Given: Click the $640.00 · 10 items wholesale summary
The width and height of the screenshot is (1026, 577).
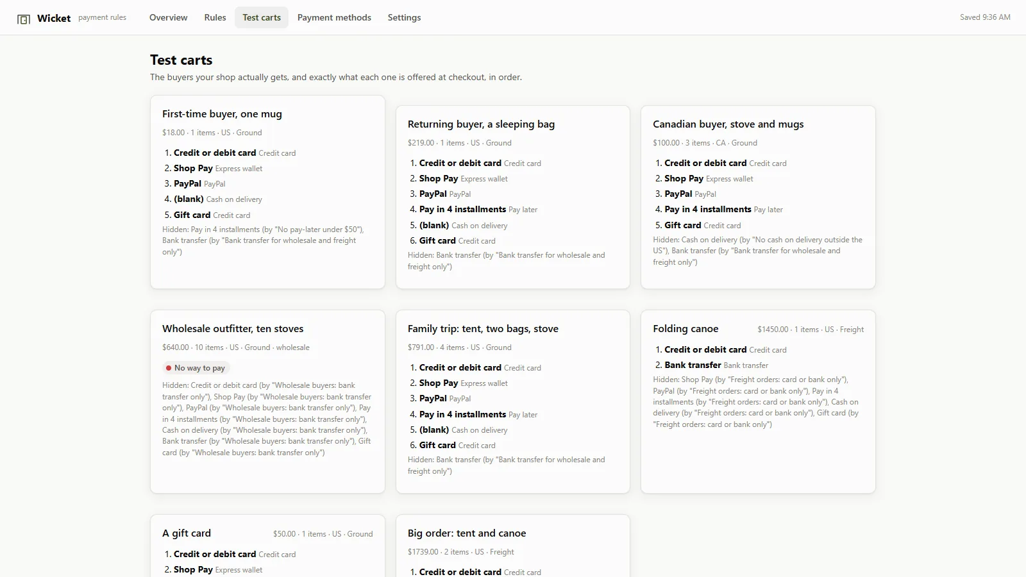Looking at the screenshot, I should 236,347.
